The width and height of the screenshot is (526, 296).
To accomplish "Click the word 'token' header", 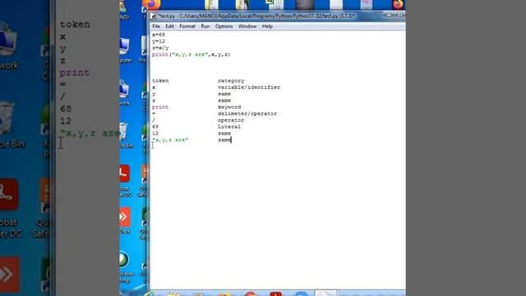I will coord(160,81).
